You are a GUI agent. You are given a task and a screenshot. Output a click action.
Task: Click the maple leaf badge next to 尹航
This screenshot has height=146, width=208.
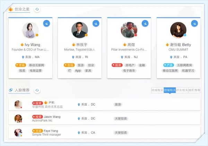(x=46, y=102)
